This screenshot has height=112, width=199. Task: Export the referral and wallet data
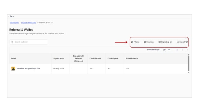181,42
